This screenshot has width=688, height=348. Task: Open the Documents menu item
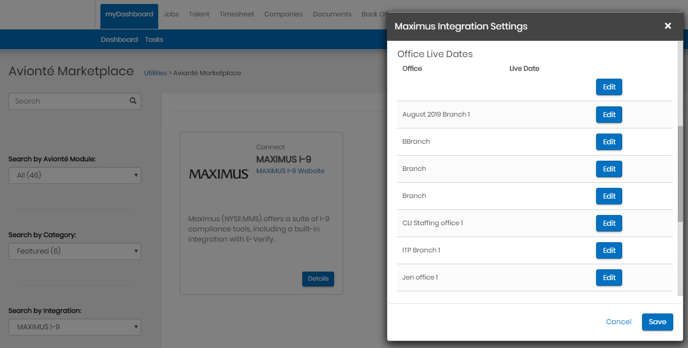332,14
